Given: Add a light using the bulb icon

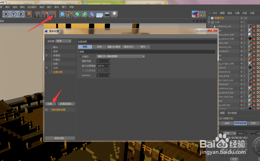Looking at the screenshot, I should [115, 14].
